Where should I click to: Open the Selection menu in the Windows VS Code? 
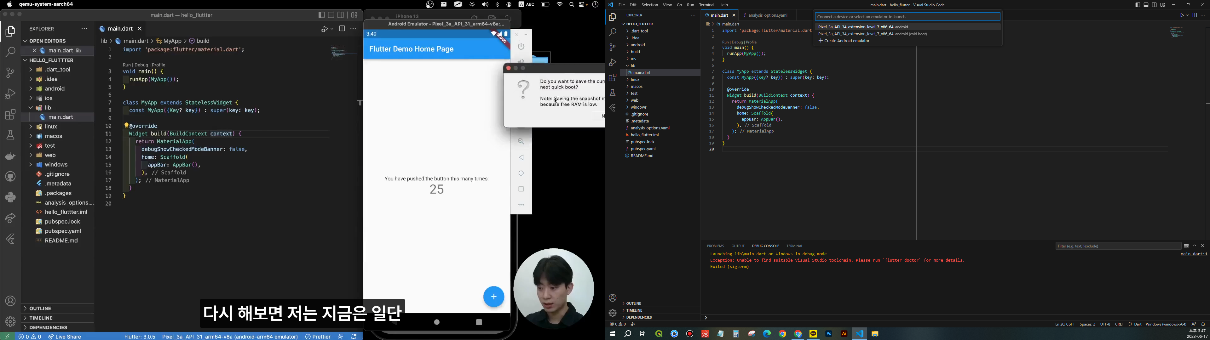click(x=650, y=5)
